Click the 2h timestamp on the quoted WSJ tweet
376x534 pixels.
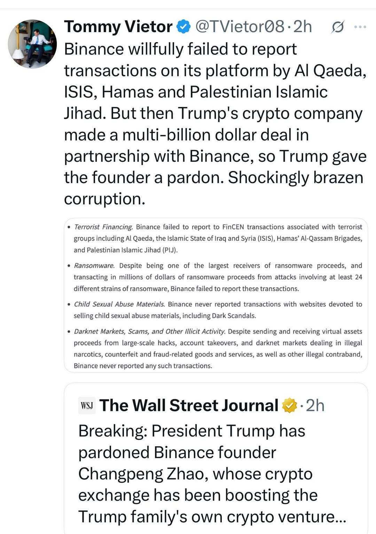315,406
